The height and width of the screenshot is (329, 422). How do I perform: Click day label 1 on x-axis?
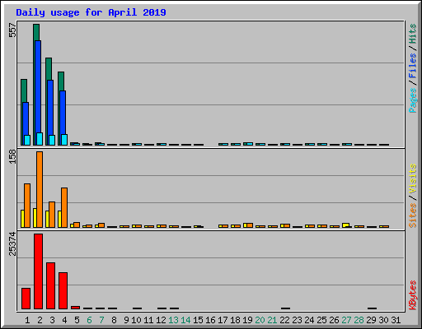click(x=27, y=320)
